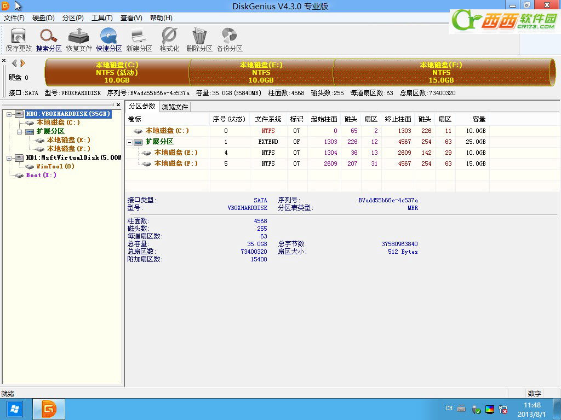Image resolution: width=561 pixels, height=420 pixels.
Task: Open the 硬盘(D) menu
Action: 43,18
